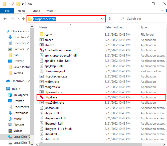The height and width of the screenshot is (146, 167).
Task: Click the navigation pane down scroll arrow
Action: [x=32, y=145]
